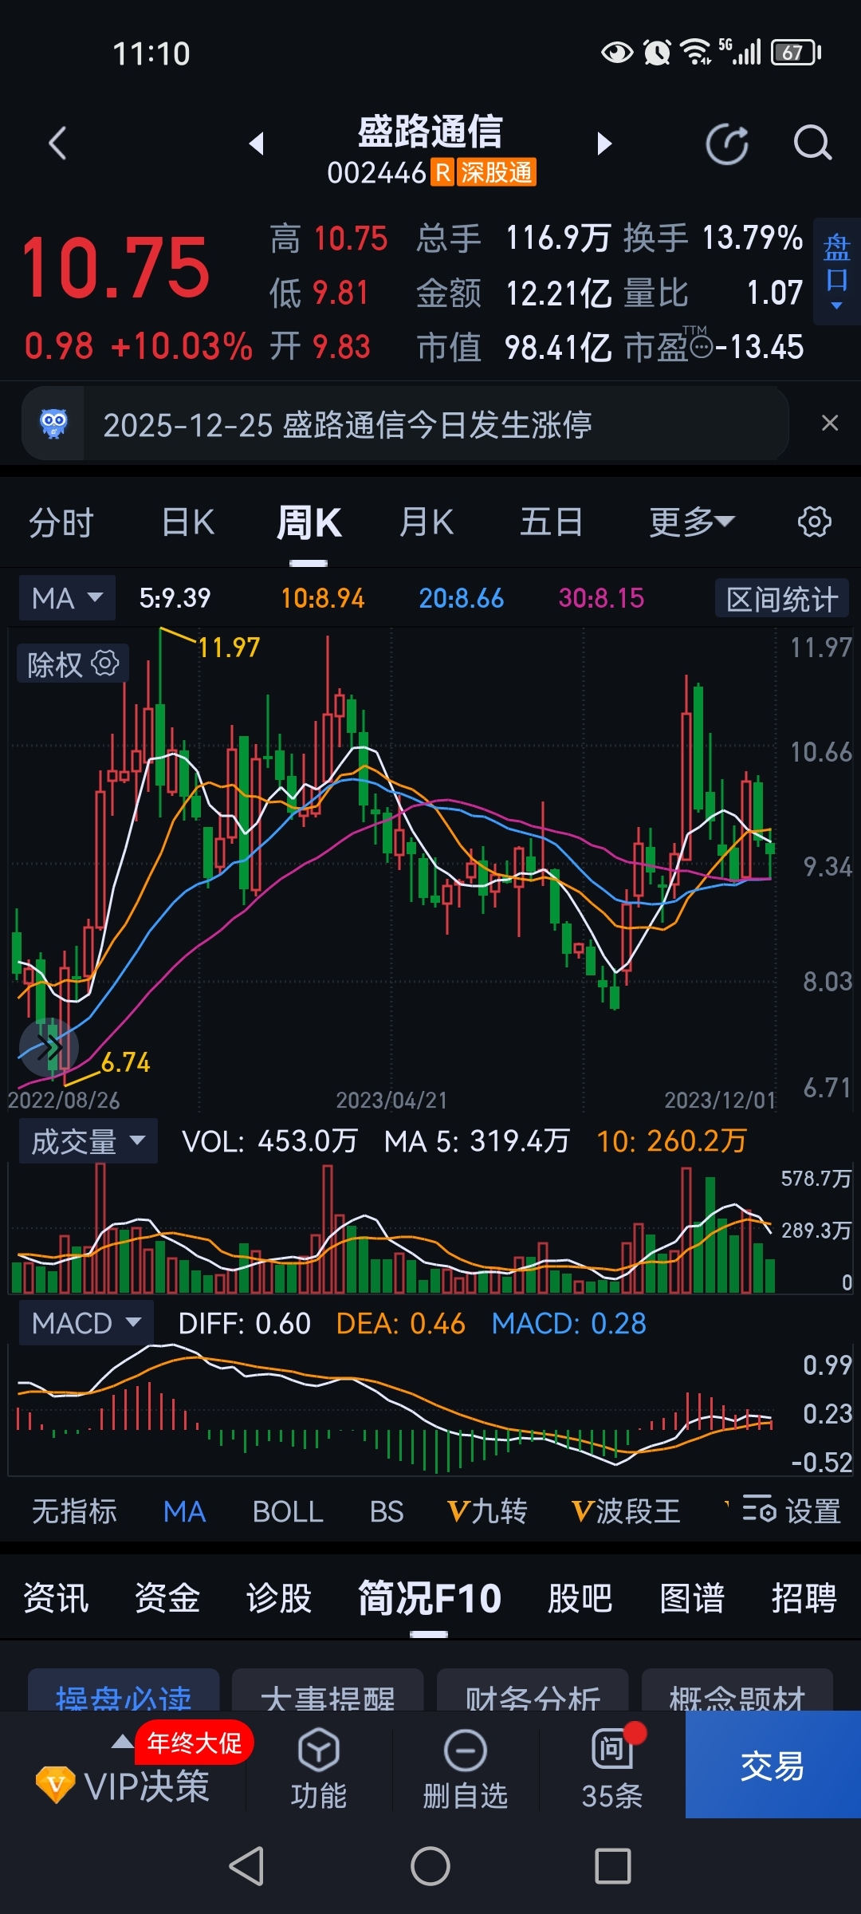The height and width of the screenshot is (1914, 861).
Task: Tap Android home navigation button
Action: coord(431,1866)
